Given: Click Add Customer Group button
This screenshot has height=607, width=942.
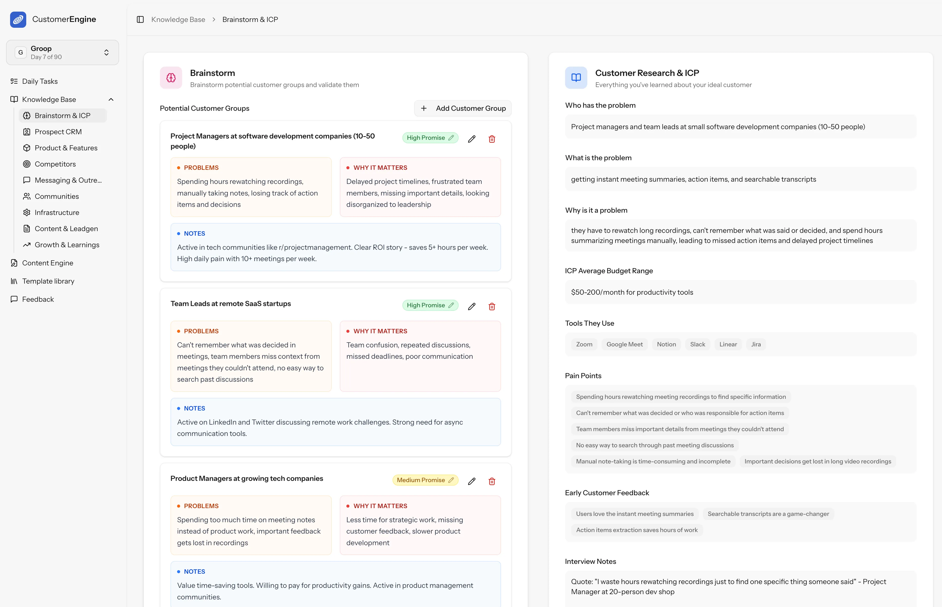Looking at the screenshot, I should click(x=463, y=108).
